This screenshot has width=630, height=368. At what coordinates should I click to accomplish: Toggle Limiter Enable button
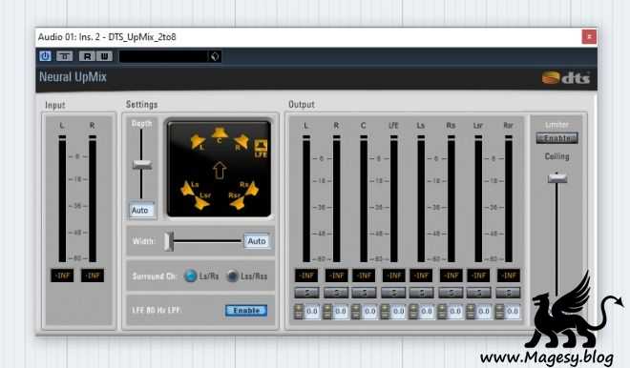click(556, 138)
